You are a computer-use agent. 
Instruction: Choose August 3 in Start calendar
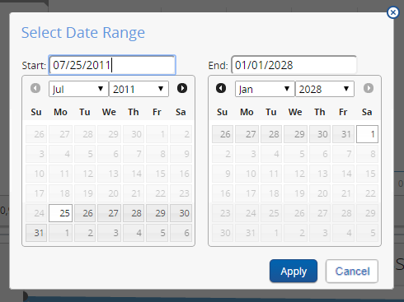[x=109, y=233]
